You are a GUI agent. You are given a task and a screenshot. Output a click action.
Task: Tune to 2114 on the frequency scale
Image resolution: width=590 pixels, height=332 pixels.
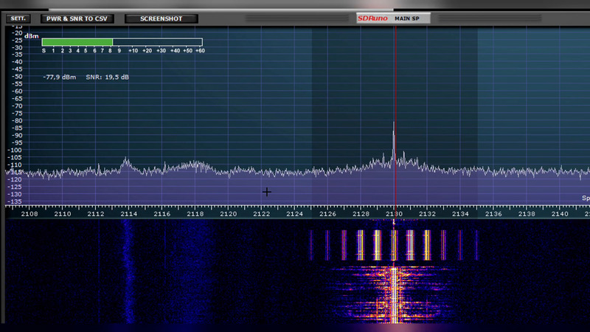[x=128, y=214]
